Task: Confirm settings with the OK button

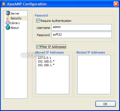Action: (x=105, y=104)
